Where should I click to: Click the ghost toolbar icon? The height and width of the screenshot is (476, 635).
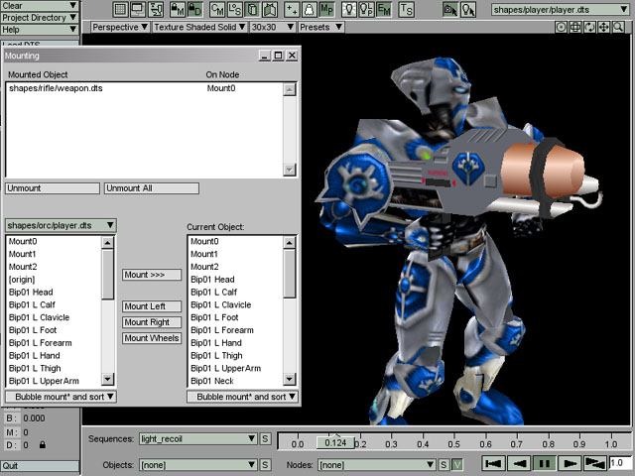(x=309, y=10)
